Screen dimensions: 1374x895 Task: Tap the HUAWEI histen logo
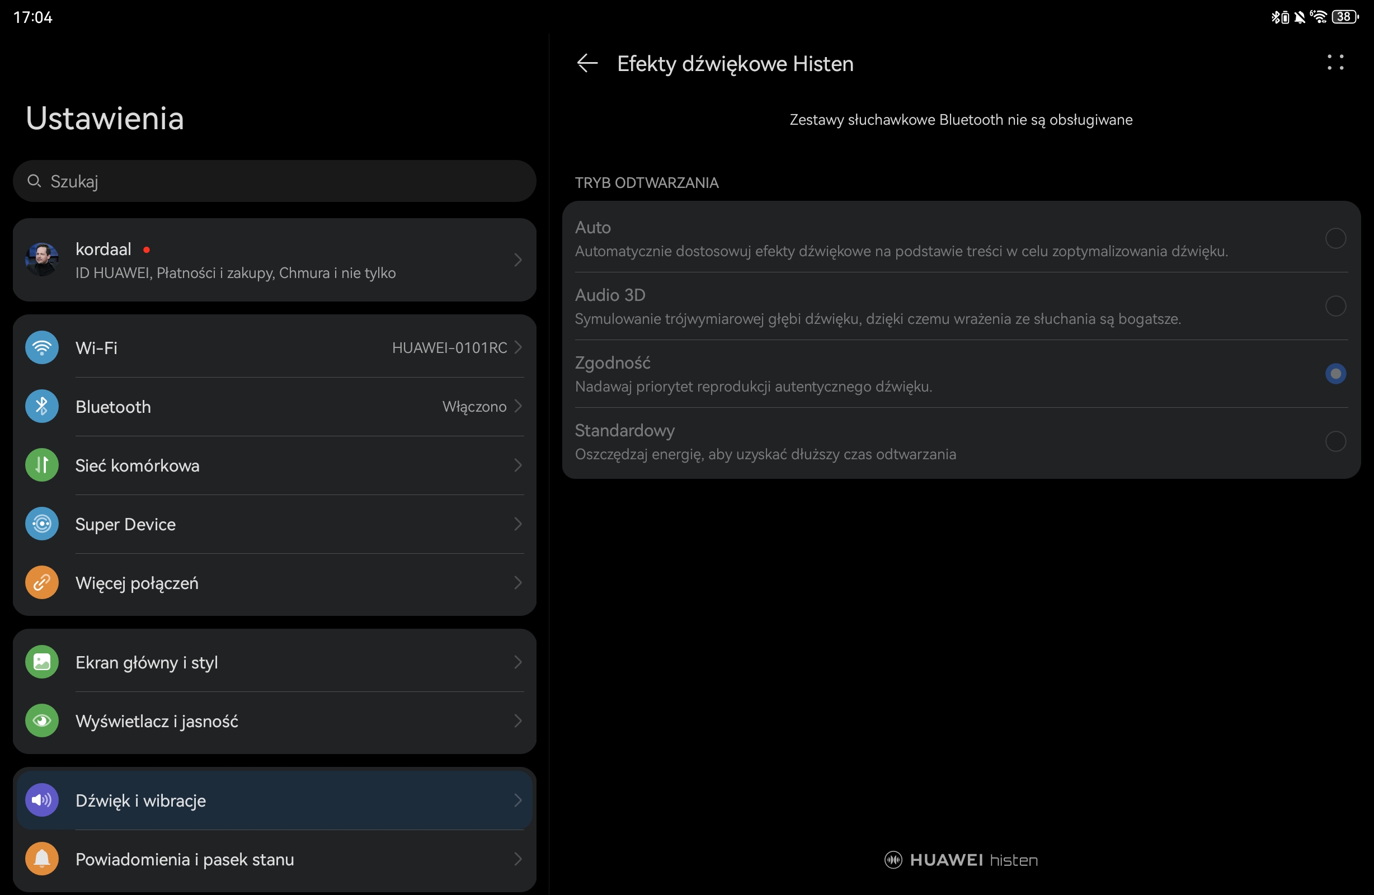961,860
